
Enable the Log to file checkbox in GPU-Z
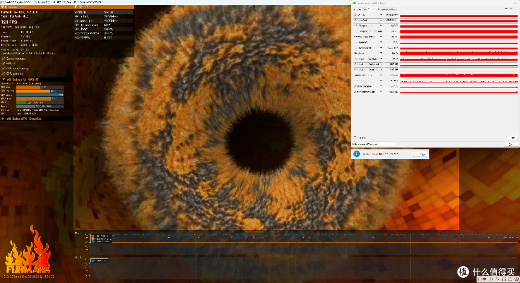coord(354,138)
